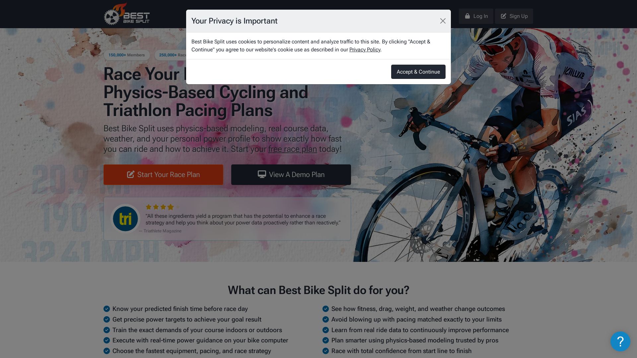This screenshot has width=637, height=358.
Task: Click checkmark beside fitness, drag, weight item
Action: 325,309
